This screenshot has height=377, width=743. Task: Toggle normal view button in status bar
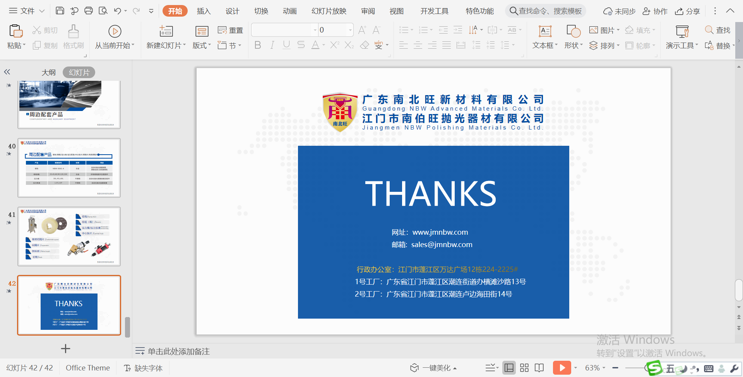click(x=509, y=368)
